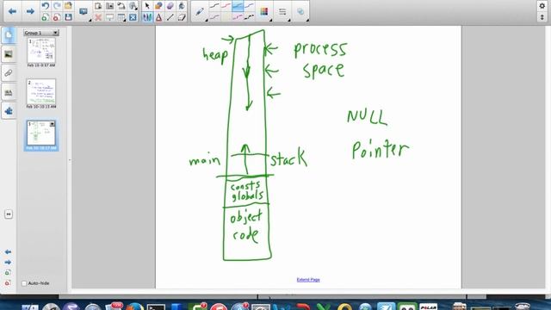Redo the last undone action

pyautogui.click(x=57, y=6)
